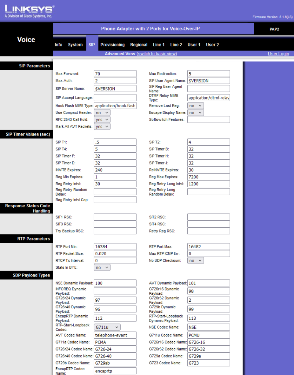Open the Stats In BYE dropdown
The height and width of the screenshot is (375, 294).
[x=102, y=268]
